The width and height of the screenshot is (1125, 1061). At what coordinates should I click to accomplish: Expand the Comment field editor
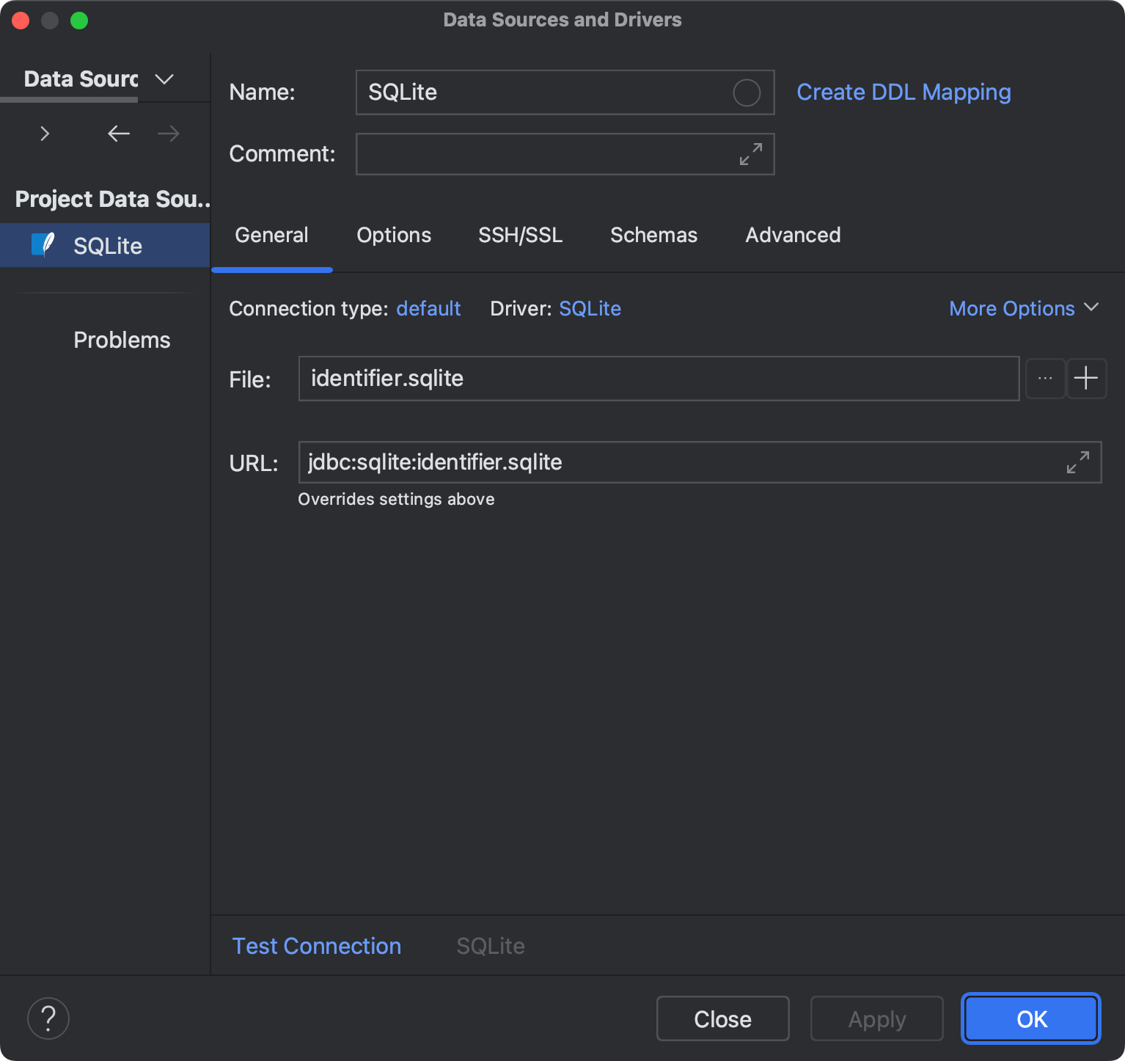click(750, 154)
